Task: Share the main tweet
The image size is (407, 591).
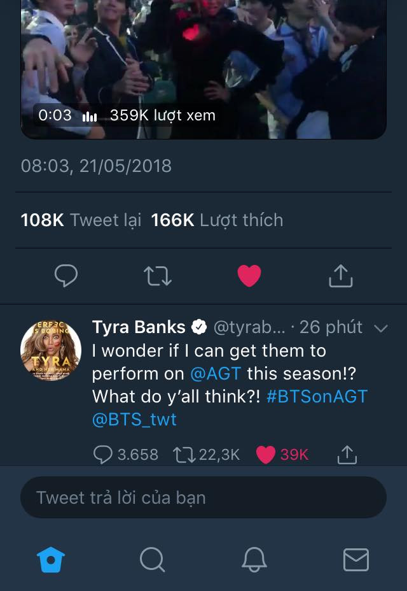Action: [340, 276]
